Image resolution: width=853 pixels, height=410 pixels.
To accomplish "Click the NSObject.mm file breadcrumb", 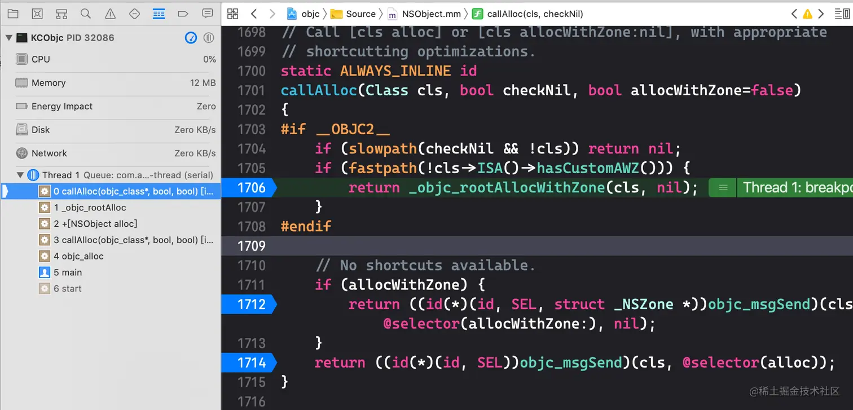I will [424, 14].
